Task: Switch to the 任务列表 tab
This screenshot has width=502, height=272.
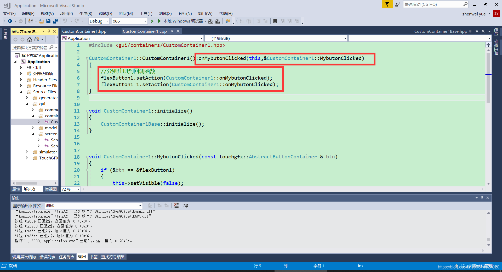Action: [x=67, y=257]
